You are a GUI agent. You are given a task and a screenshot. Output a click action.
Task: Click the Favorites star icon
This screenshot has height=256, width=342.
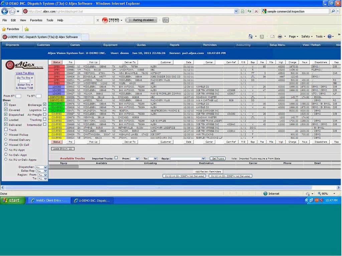pyautogui.click(x=4, y=29)
